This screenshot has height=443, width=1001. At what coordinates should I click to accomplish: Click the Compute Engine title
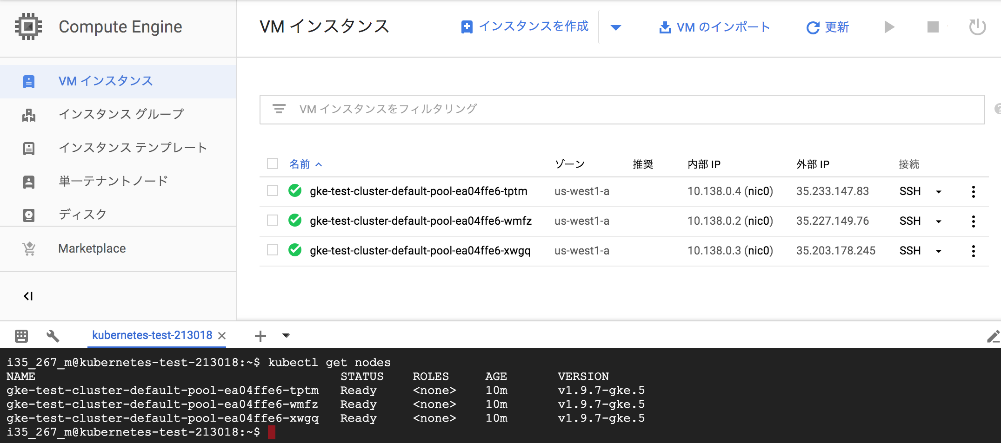pos(120,27)
